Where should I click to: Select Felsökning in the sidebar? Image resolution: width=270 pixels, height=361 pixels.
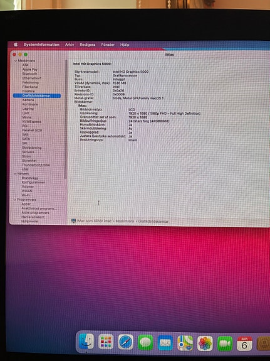tap(30, 82)
